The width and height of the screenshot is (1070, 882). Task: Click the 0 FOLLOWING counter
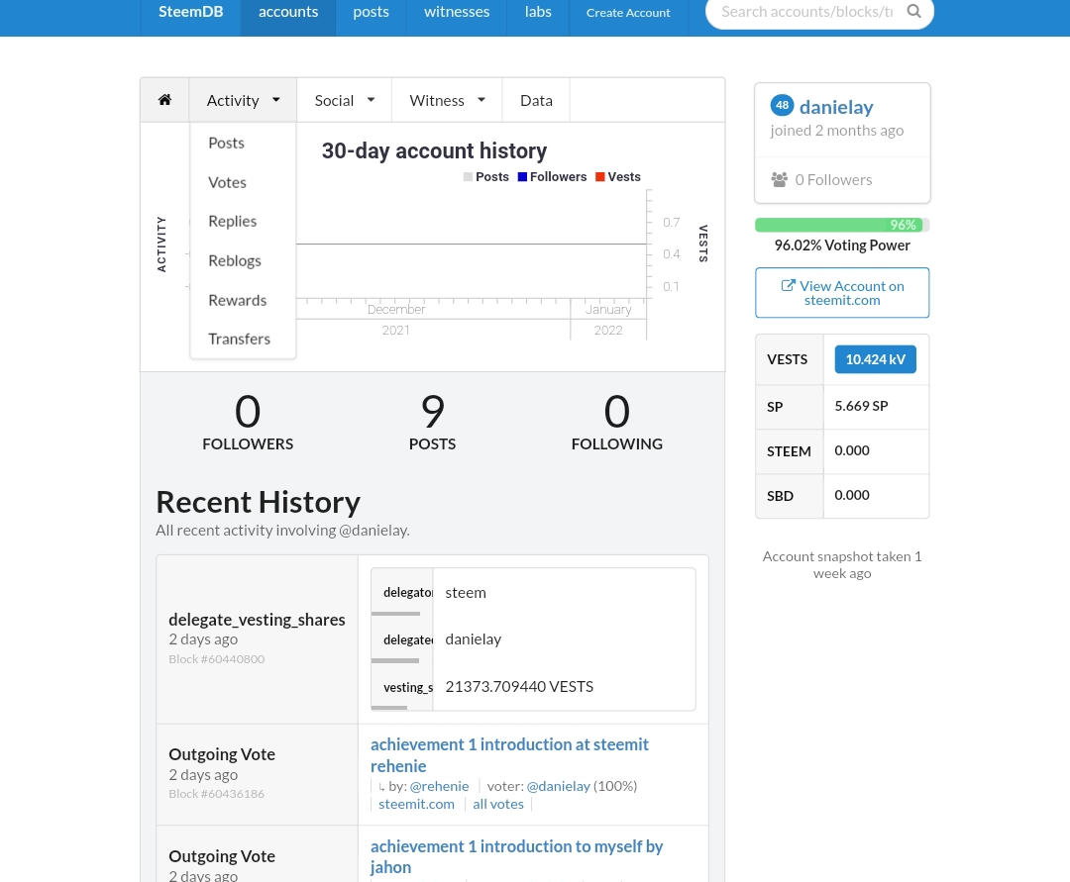(617, 423)
